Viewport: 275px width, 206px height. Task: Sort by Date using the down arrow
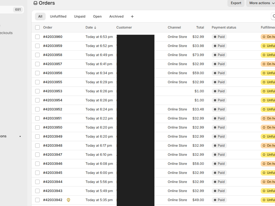tap(95, 27)
